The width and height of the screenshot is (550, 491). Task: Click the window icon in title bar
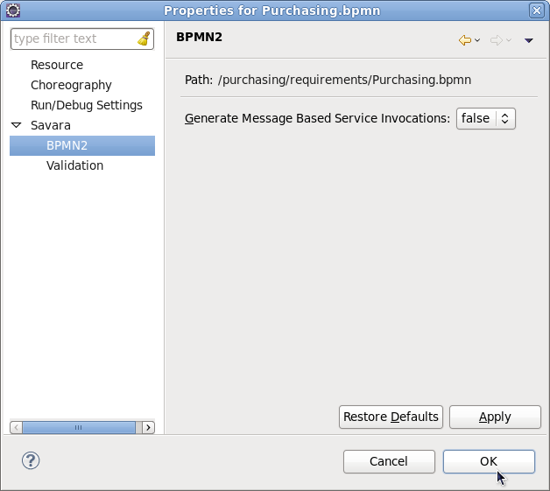12,11
